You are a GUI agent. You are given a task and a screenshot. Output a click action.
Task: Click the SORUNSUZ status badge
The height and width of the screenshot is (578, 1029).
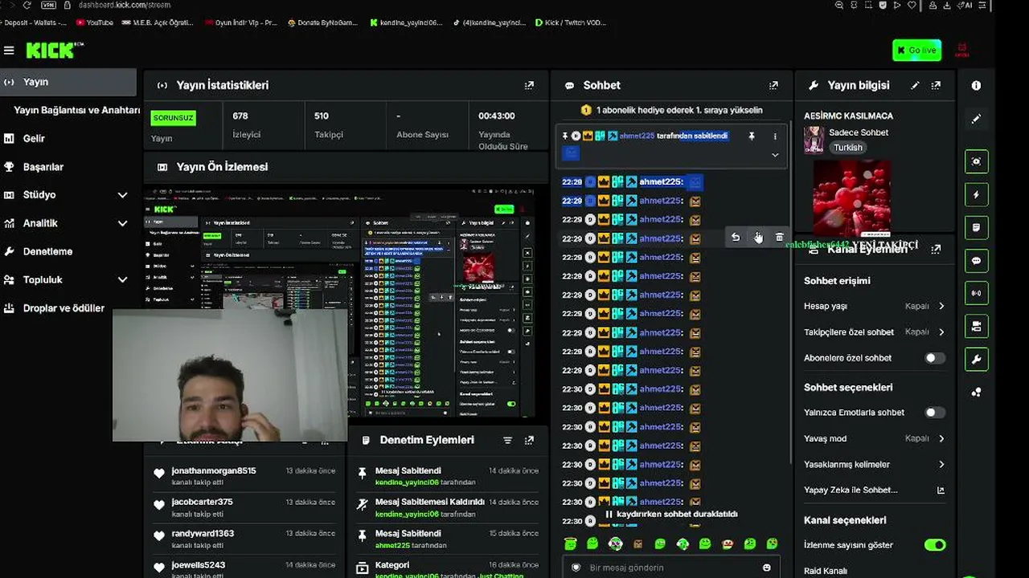pyautogui.click(x=173, y=118)
